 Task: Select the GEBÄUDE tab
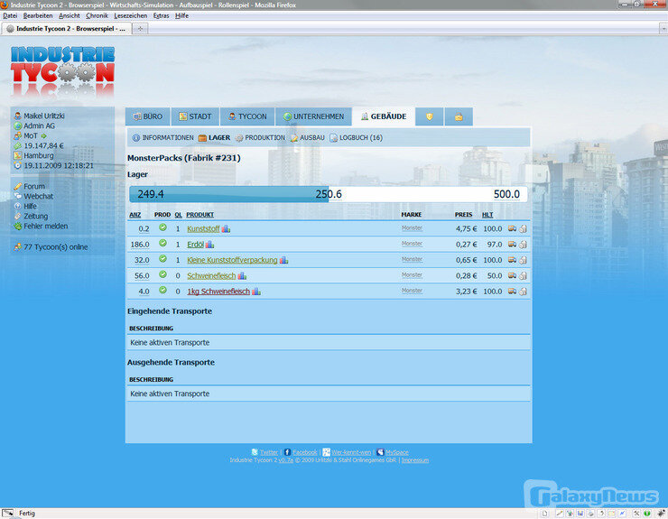coord(384,116)
